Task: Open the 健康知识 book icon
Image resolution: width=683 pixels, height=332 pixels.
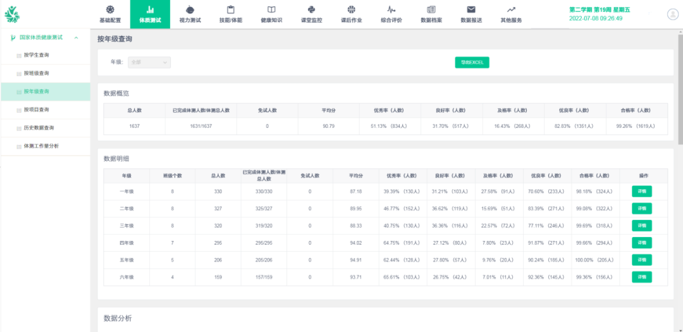Action: click(x=271, y=9)
